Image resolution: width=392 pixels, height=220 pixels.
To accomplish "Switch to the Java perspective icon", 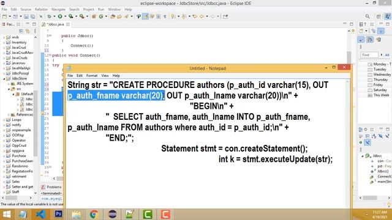I will point(388,16).
